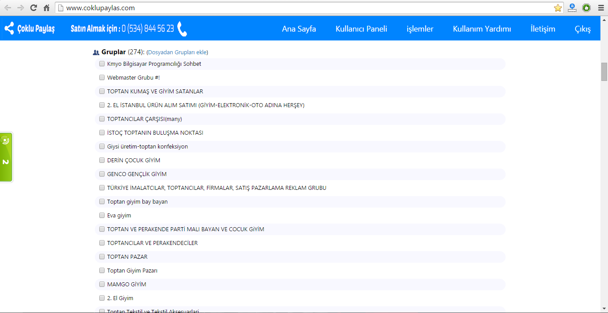Check Kmyo Bilgisayar Programcılığı Sohbet group
The image size is (608, 313).
(102, 64)
